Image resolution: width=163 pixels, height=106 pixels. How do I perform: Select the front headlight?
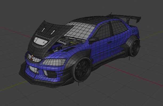[x=54, y=62]
